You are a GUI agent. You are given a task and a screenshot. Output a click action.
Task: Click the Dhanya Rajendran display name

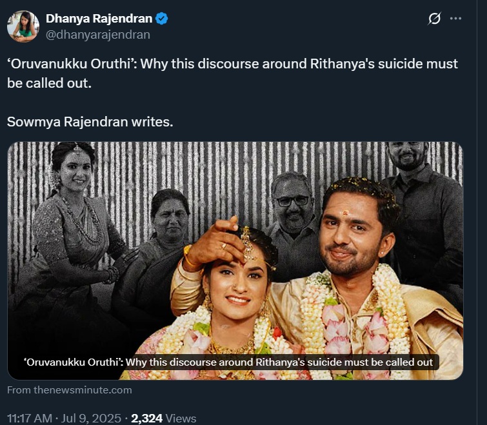(x=99, y=19)
